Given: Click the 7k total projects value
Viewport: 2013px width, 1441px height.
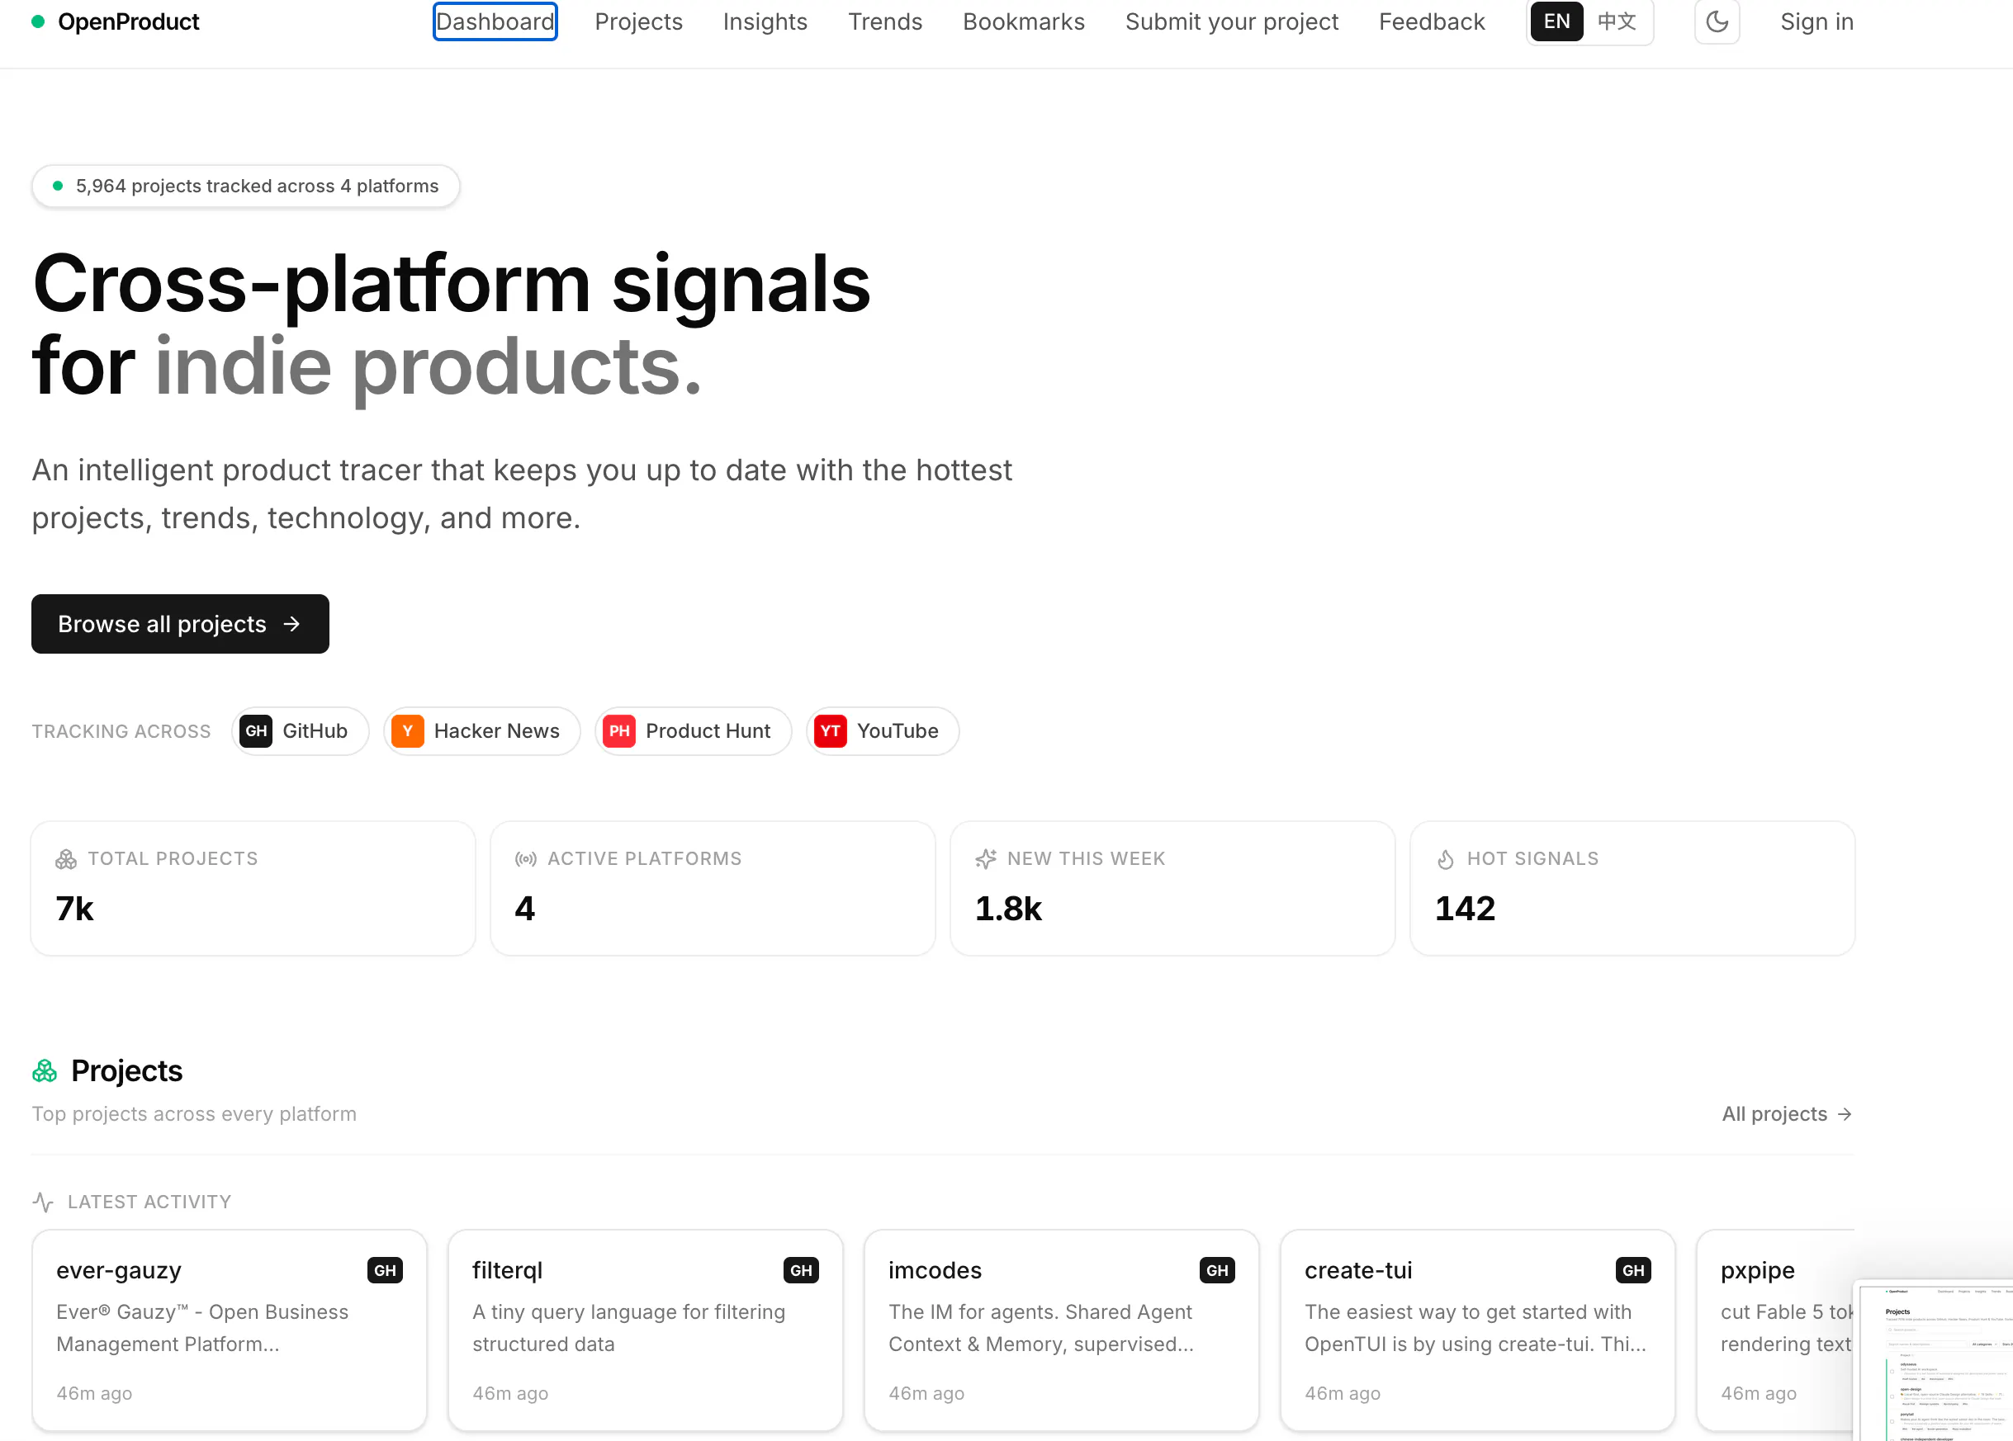Looking at the screenshot, I should 74,909.
